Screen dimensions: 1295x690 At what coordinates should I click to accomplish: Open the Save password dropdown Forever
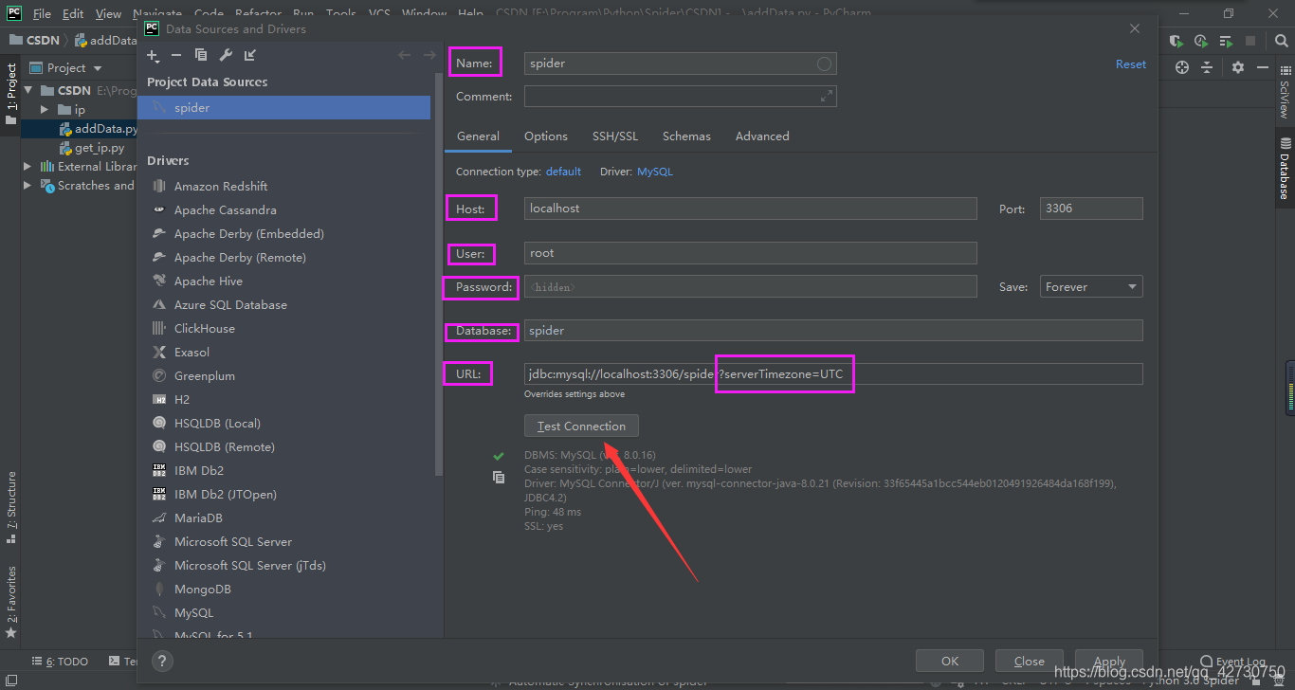point(1090,286)
